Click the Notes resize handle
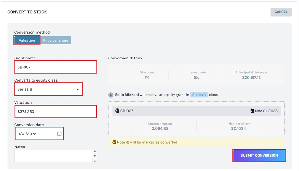This screenshot has width=299, height=171. click(x=95, y=161)
